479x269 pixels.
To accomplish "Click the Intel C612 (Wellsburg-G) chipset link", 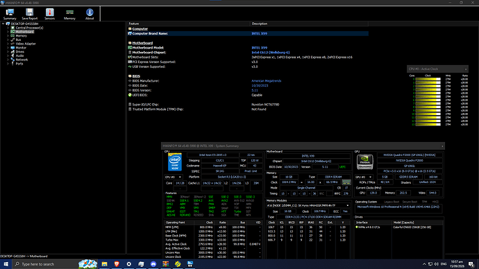I will pos(270,53).
